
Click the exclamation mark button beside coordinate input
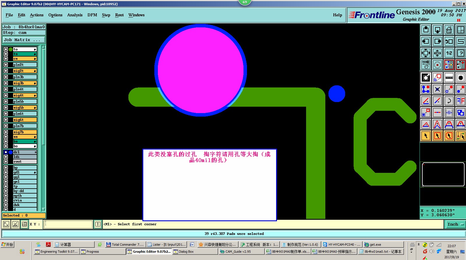pos(98,224)
